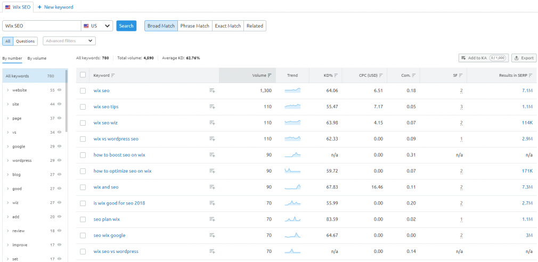
Task: Click the Export button
Action: (524, 58)
